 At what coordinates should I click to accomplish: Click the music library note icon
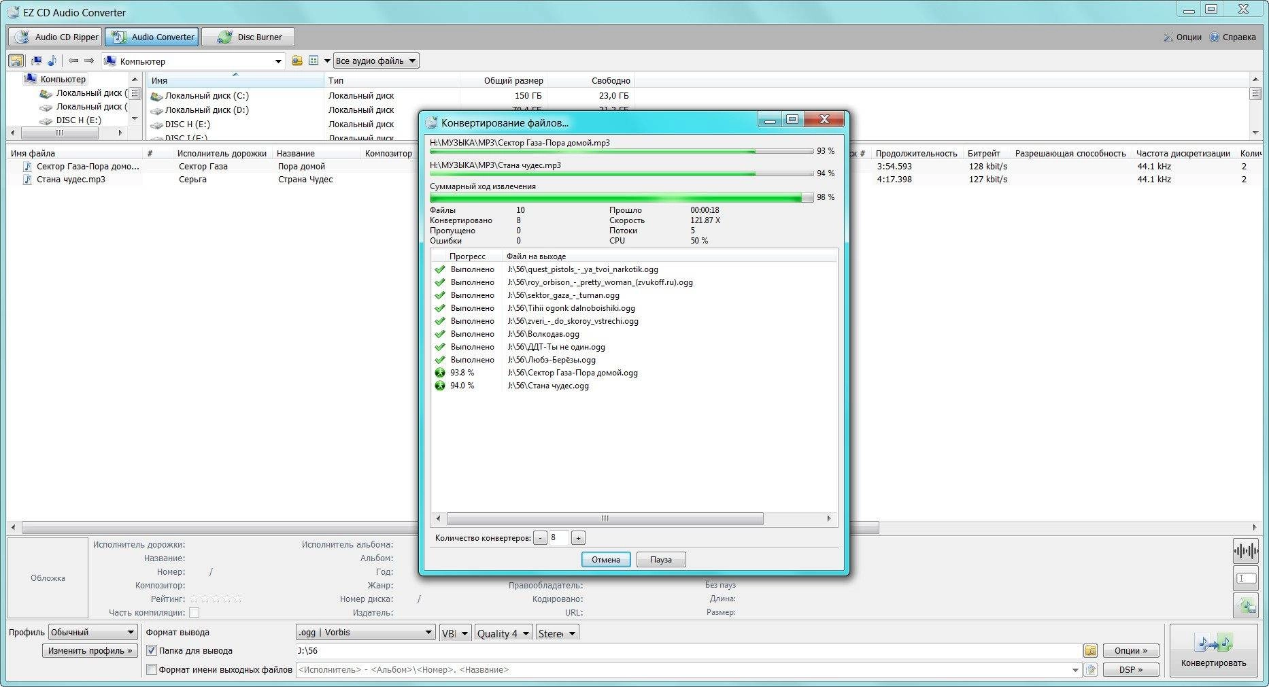click(52, 61)
